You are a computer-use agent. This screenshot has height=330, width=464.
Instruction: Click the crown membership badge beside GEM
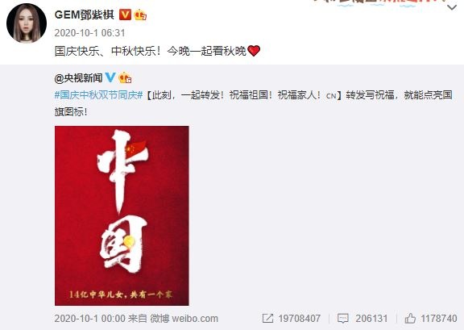pyautogui.click(x=140, y=15)
